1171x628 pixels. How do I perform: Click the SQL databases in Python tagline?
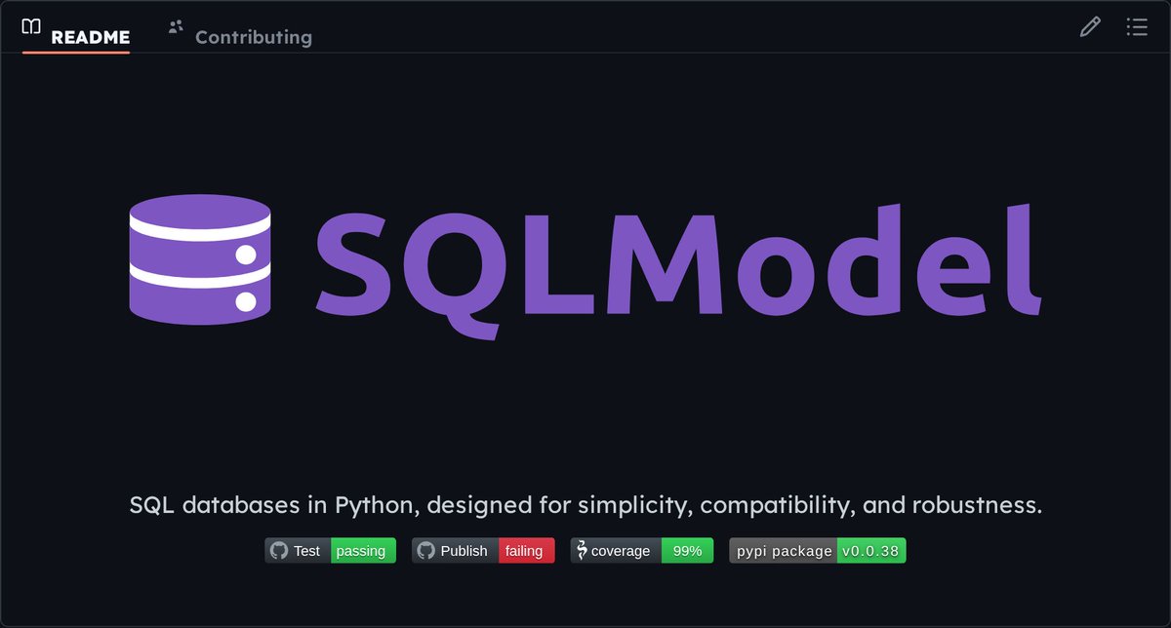pos(585,505)
